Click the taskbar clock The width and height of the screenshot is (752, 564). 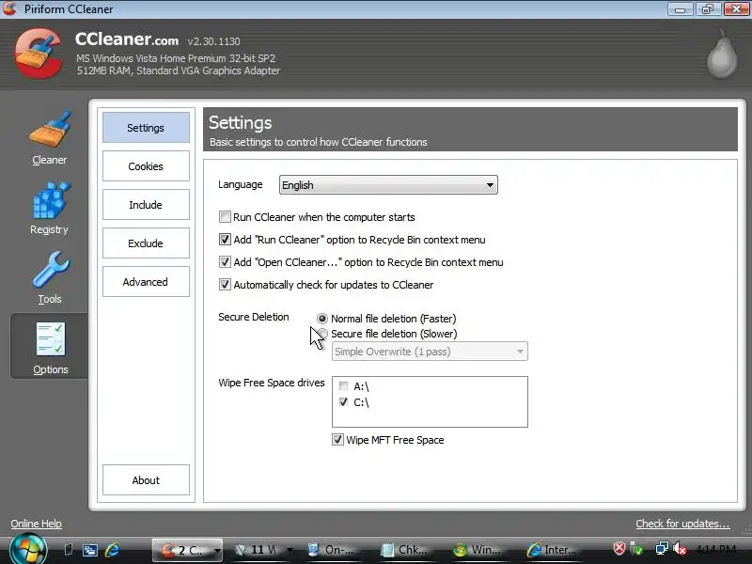[715, 549]
